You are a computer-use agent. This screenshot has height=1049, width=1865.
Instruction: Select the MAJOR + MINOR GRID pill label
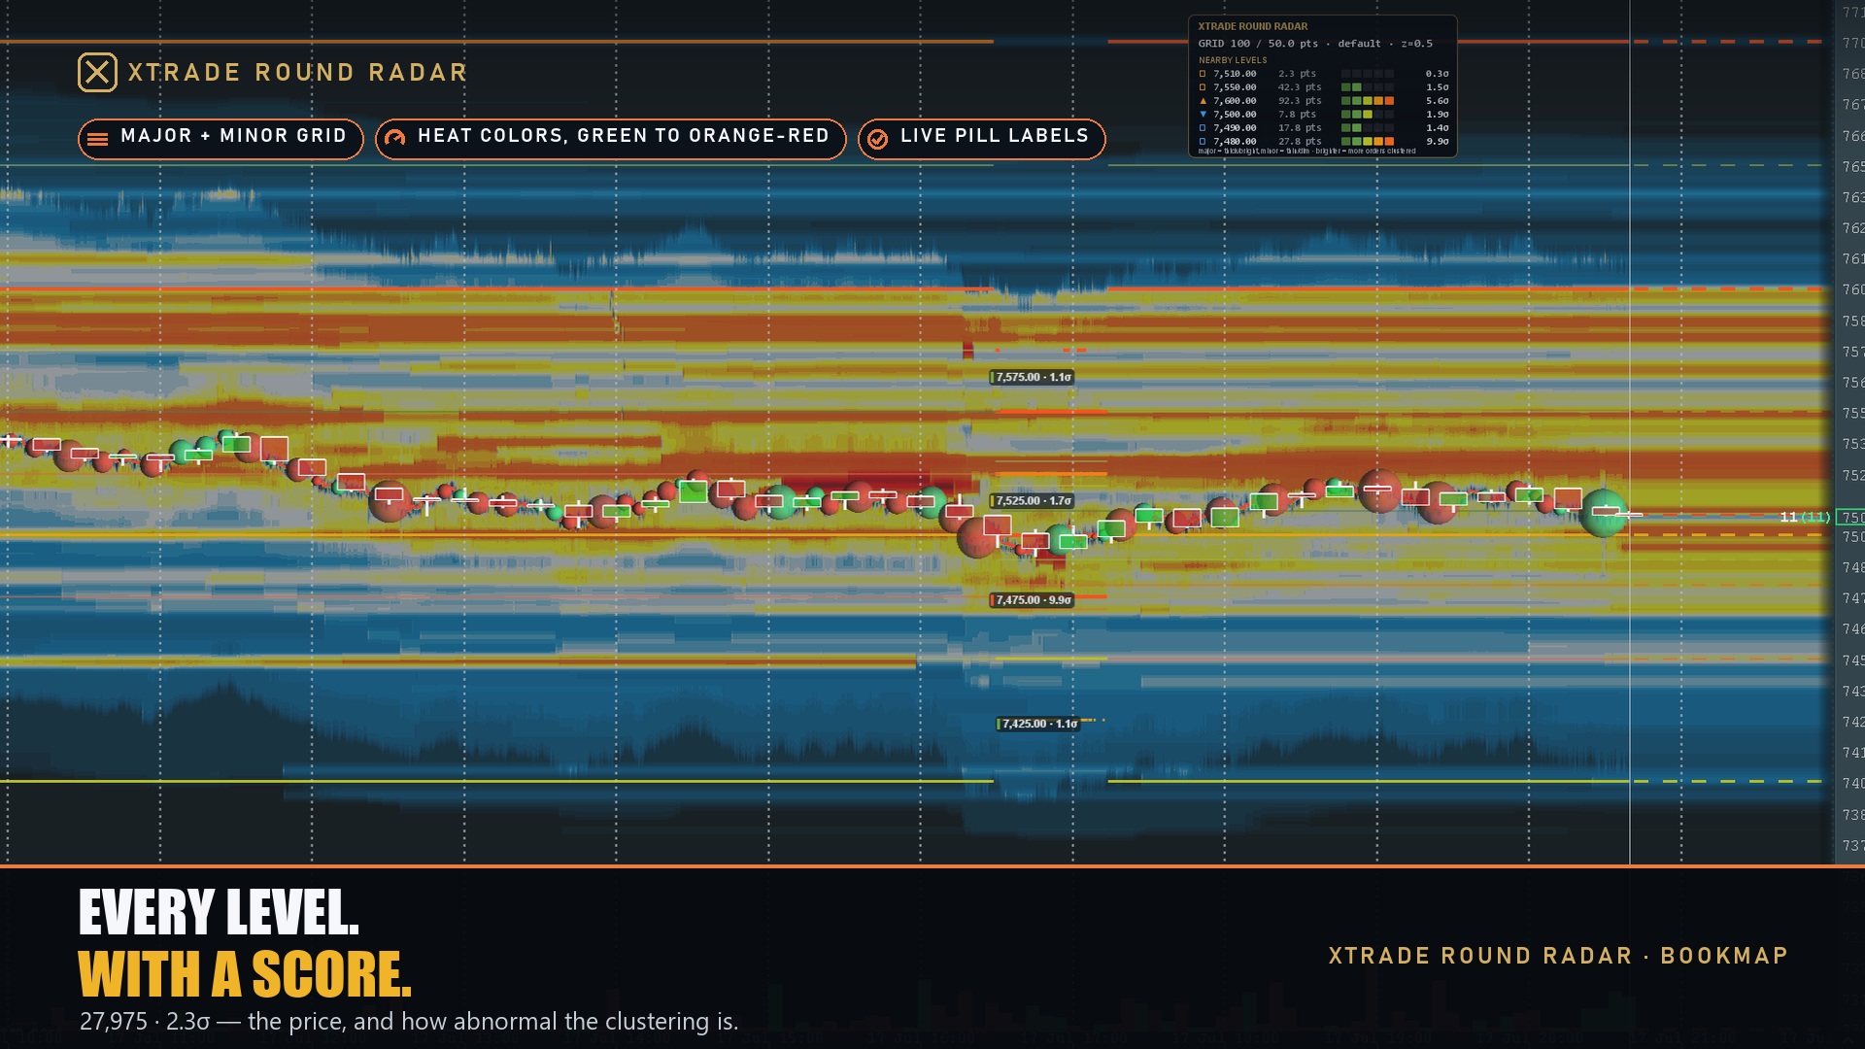[x=233, y=136]
